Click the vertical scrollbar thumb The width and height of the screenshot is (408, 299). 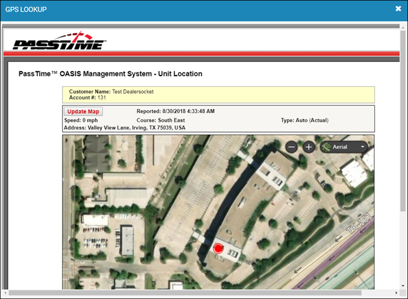tap(403, 121)
